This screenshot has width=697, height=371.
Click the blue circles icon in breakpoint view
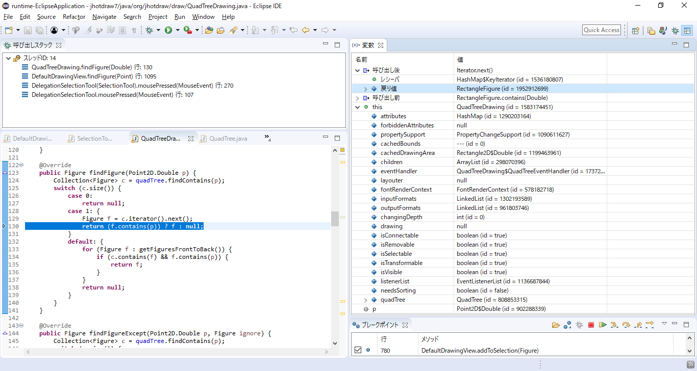tap(567, 325)
